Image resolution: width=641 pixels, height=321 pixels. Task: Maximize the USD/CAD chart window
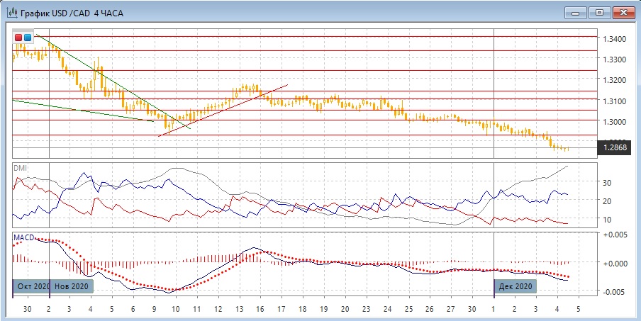point(600,12)
